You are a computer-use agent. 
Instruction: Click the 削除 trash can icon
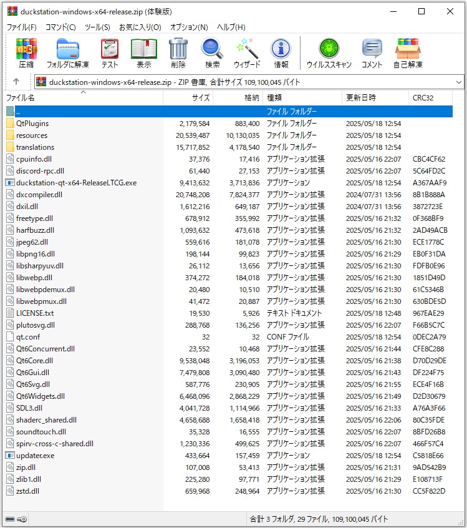point(178,49)
